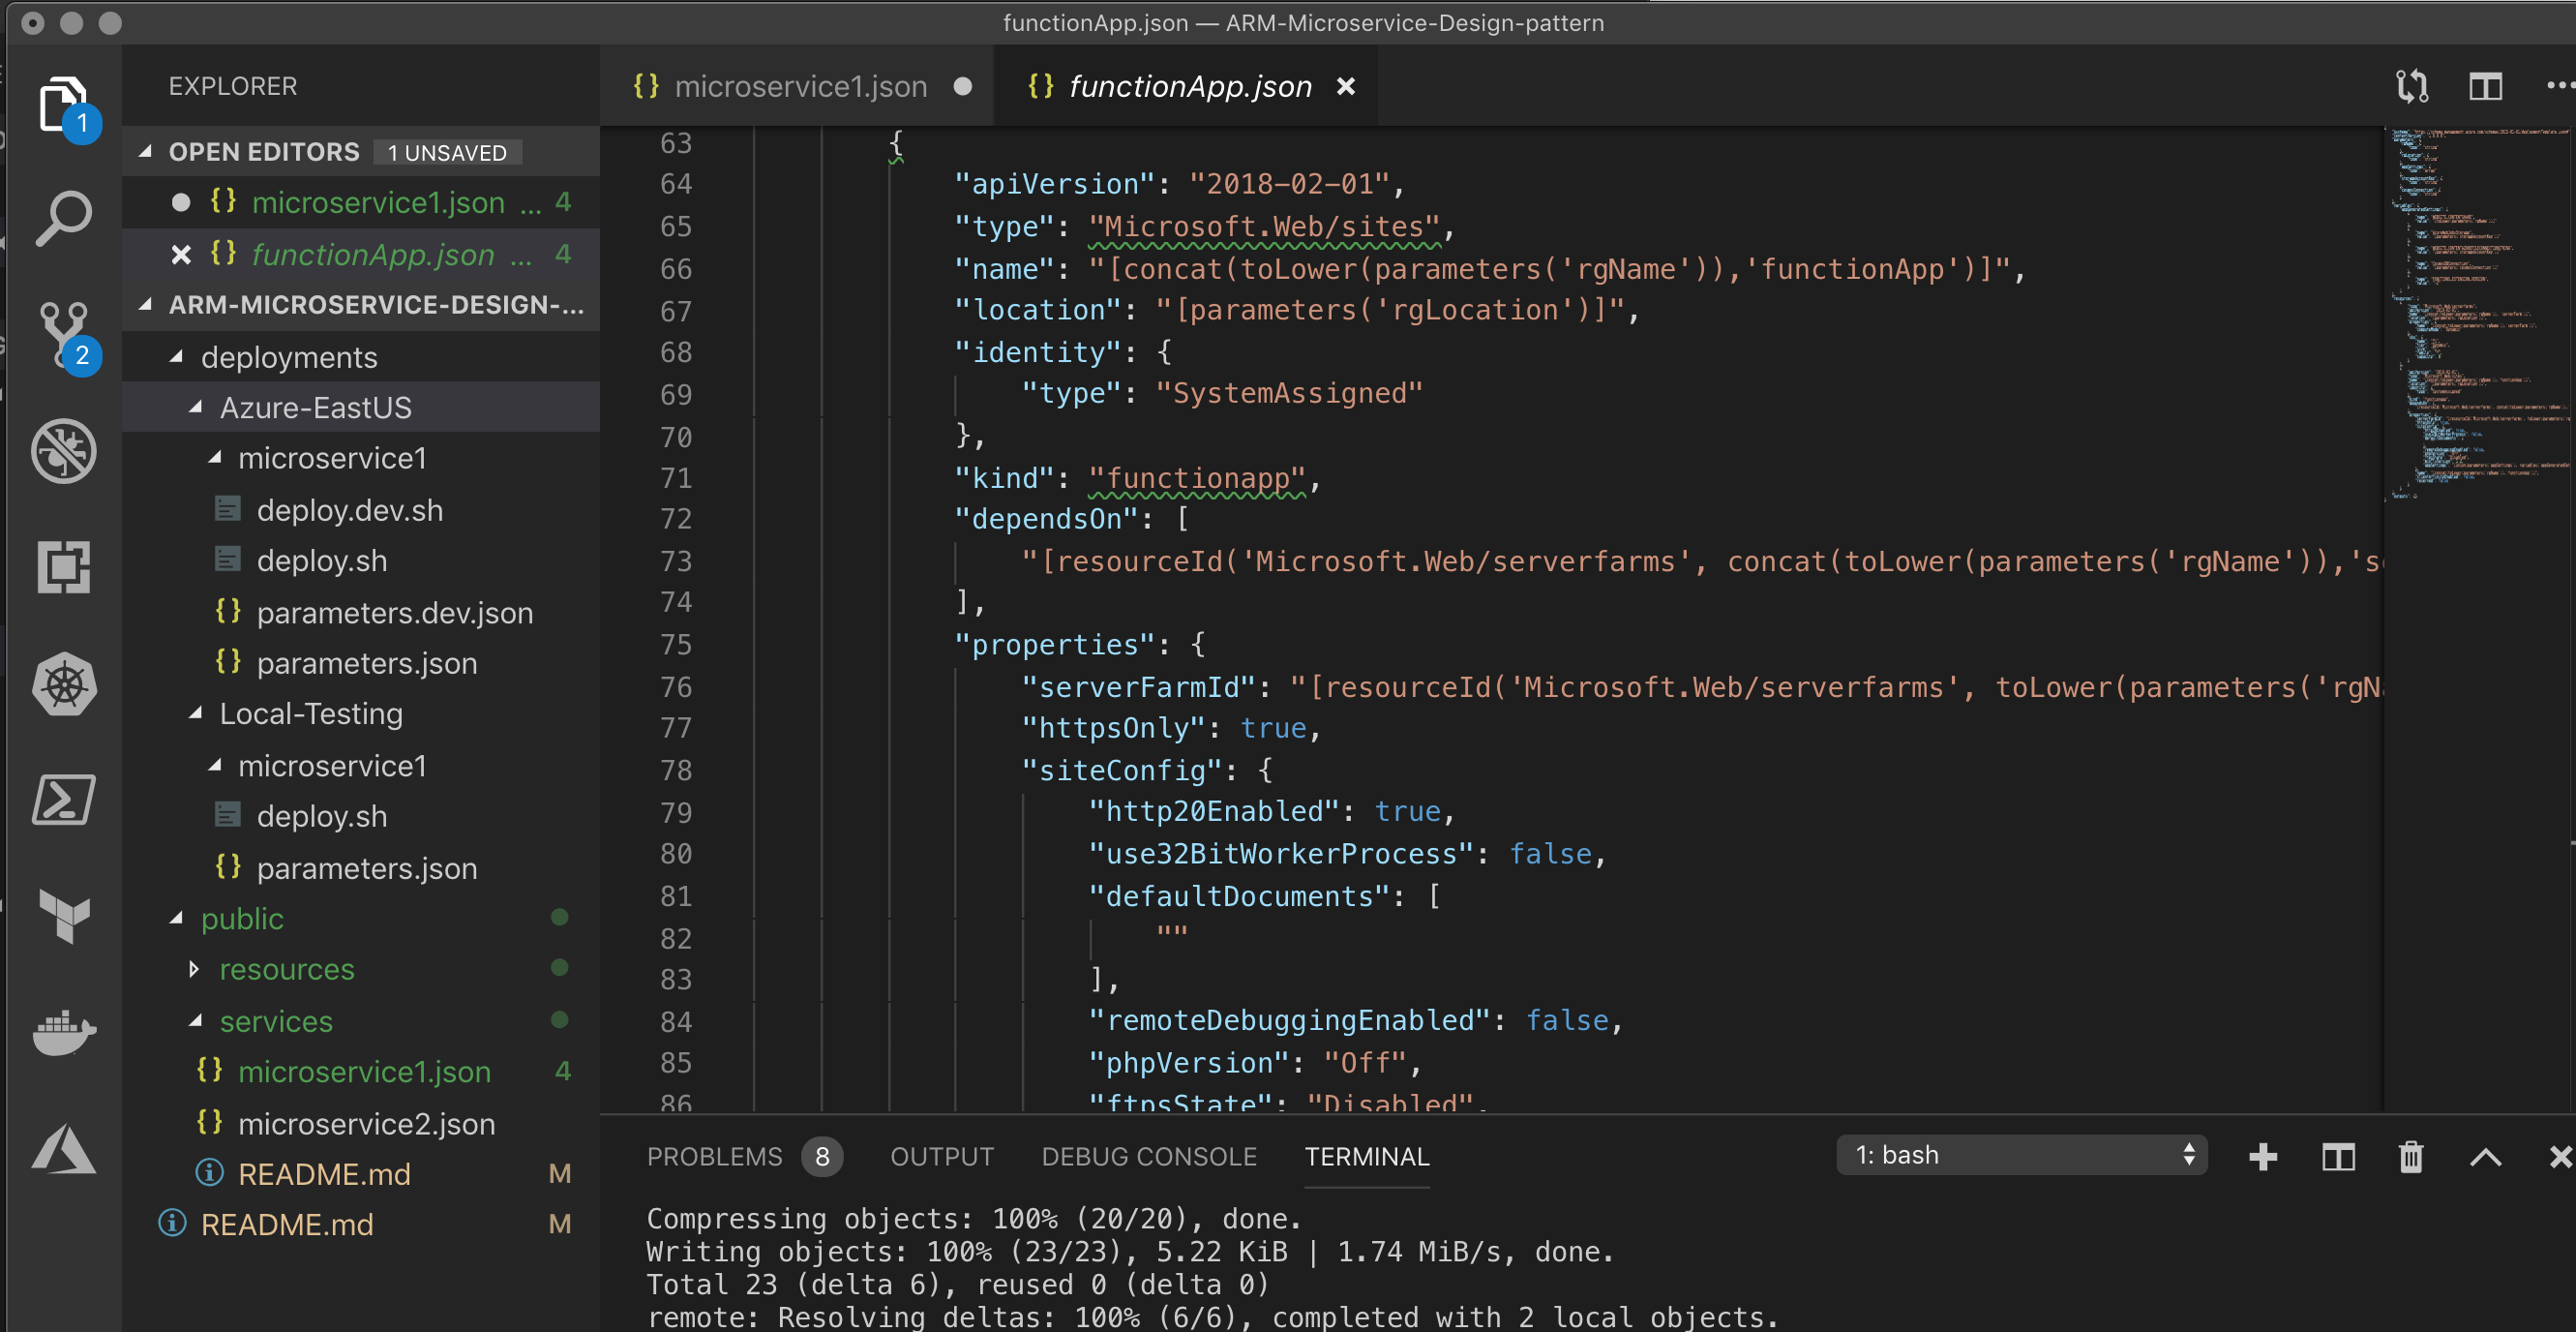Viewport: 2576px width, 1332px height.
Task: Open the Azure view icon
Action: 64,1148
